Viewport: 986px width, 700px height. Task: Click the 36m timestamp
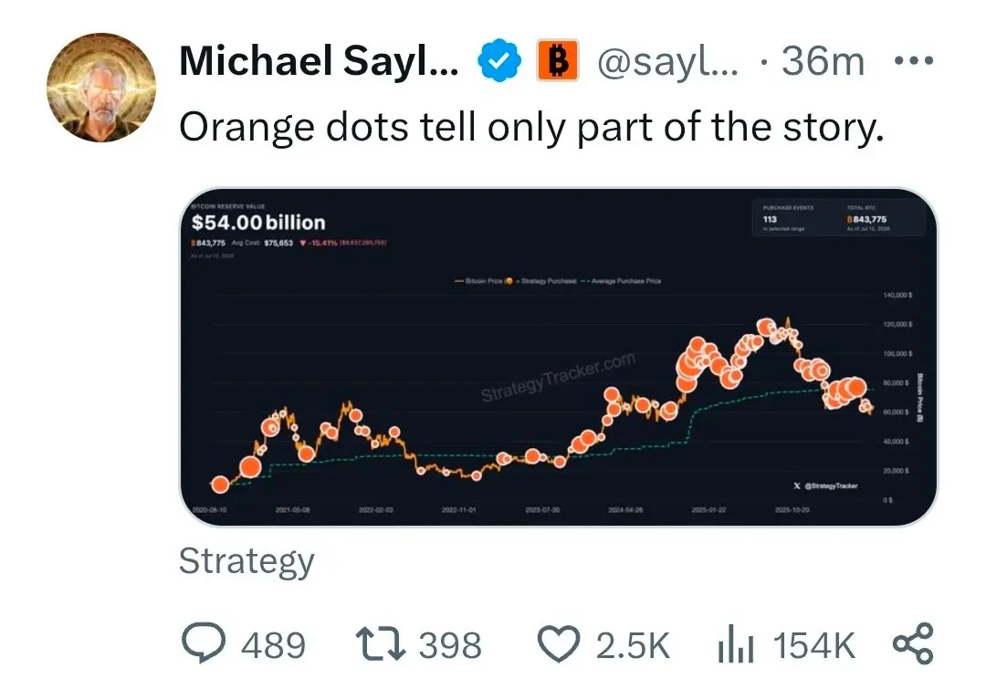pos(823,61)
